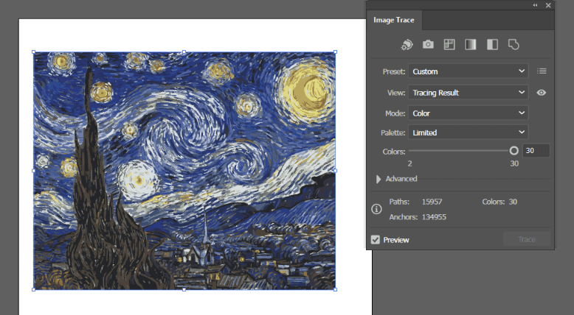Click the traced Starry Night artwork
Viewport: 574px width, 315px height.
point(184,171)
